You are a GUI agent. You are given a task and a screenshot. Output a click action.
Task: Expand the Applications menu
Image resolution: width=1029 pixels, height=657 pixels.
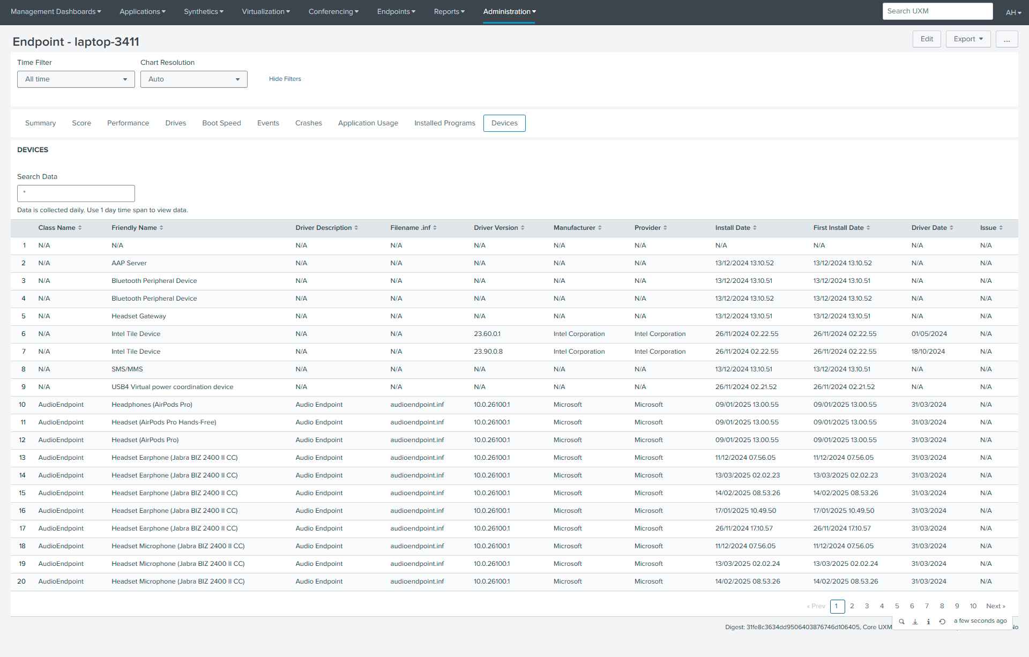click(143, 12)
